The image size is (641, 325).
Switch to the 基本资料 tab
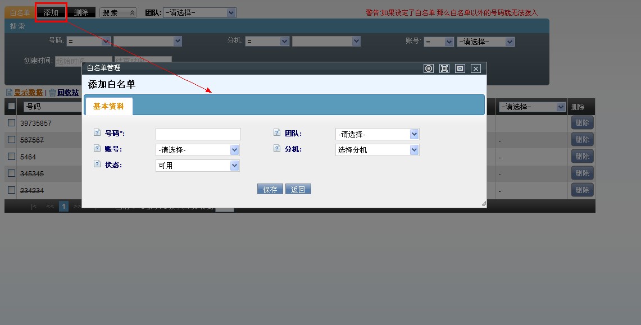(108, 106)
